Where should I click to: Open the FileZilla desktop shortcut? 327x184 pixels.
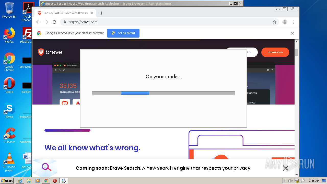click(26, 35)
